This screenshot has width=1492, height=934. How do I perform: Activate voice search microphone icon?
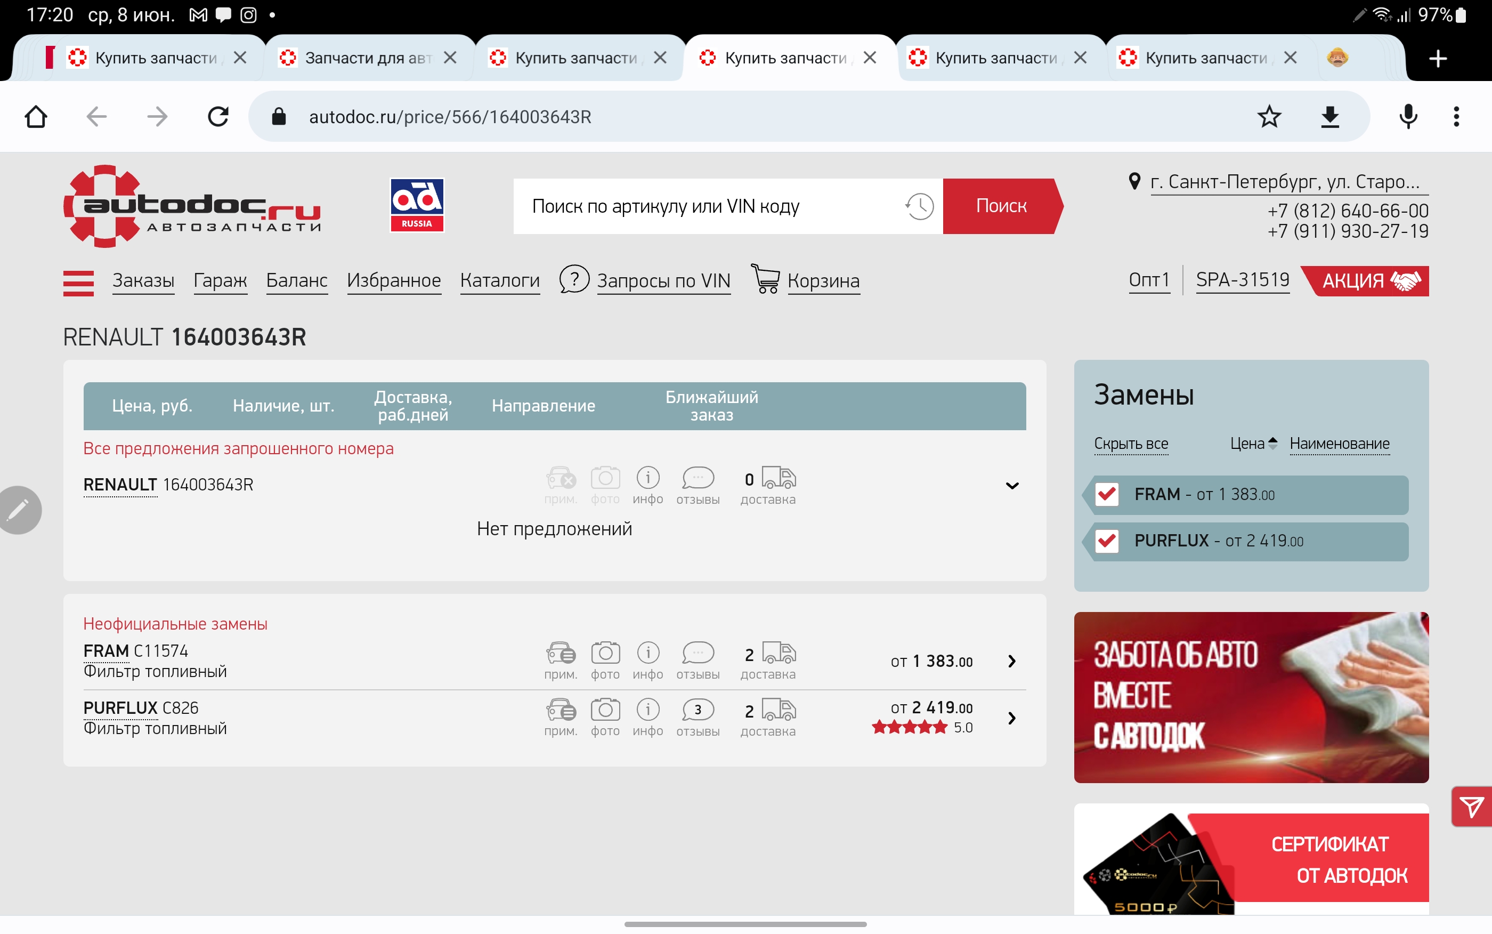click(x=1408, y=116)
